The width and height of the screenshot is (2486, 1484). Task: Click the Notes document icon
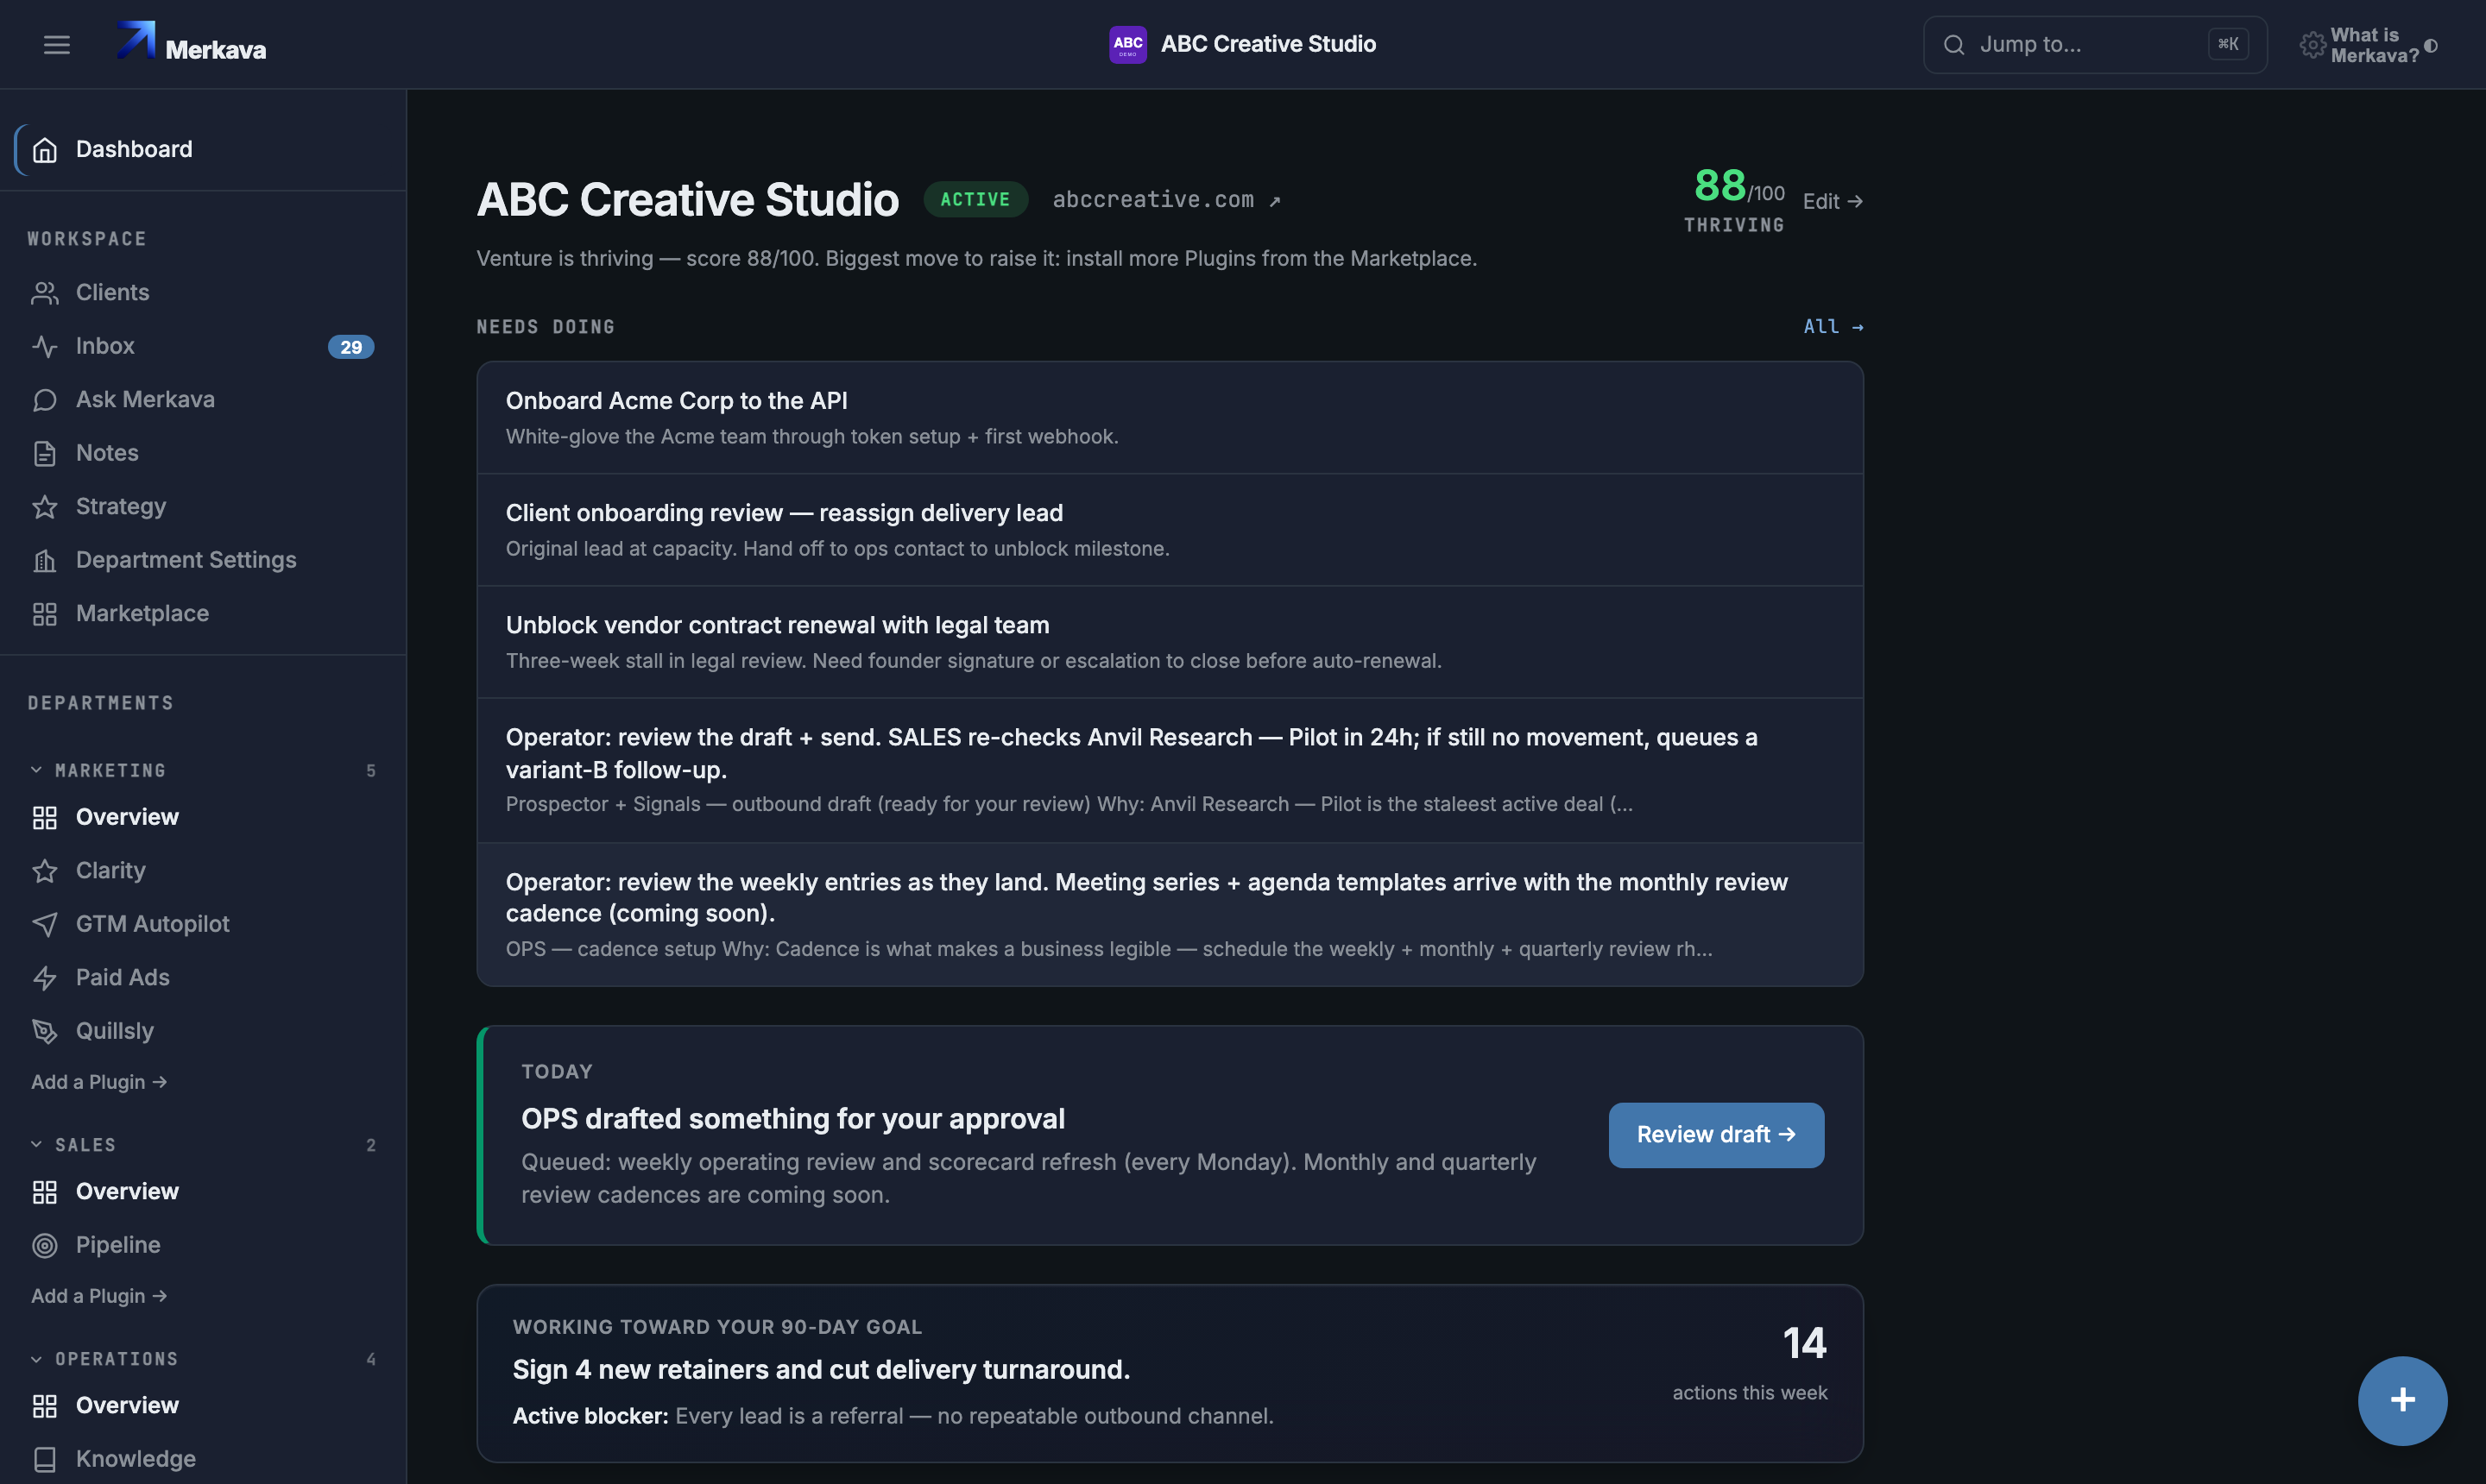[45, 453]
